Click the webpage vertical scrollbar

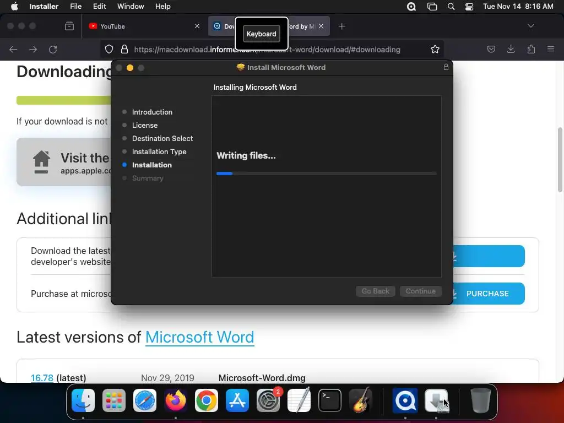(x=560, y=160)
